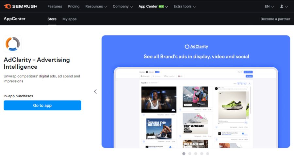Viewport: 294px width, 165px height.
Task: Open the Pricing page
Action: tap(74, 7)
